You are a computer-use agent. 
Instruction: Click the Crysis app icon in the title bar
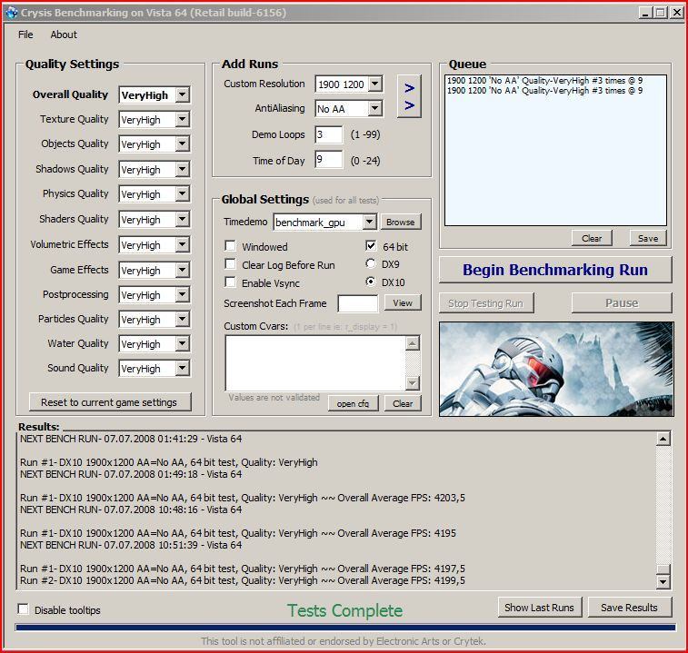point(12,13)
